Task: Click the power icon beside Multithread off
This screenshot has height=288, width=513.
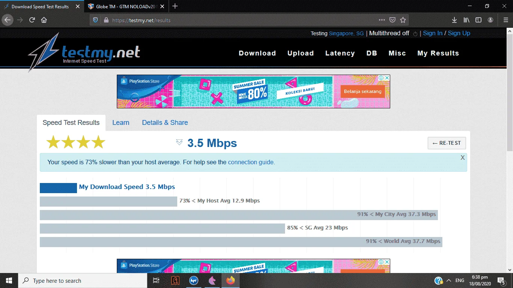Action: [x=415, y=34]
